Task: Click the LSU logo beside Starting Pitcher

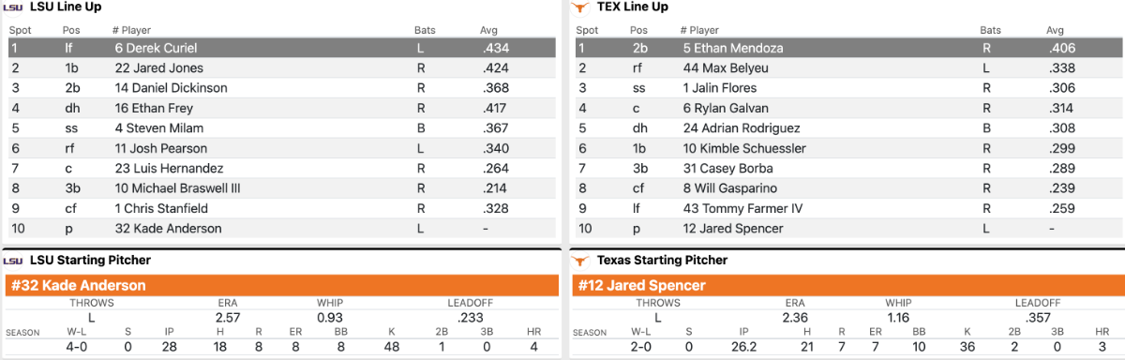Action: pyautogui.click(x=14, y=261)
